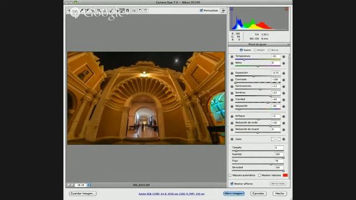Viewport: 356px width, 200px height.
Task: Select the Añadir radio option
Action: pos(255,50)
